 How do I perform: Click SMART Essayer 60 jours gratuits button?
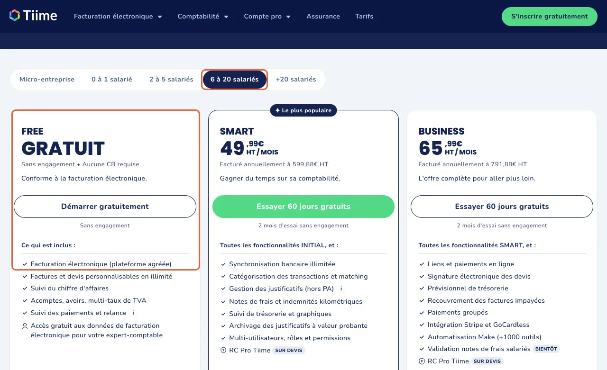point(303,207)
